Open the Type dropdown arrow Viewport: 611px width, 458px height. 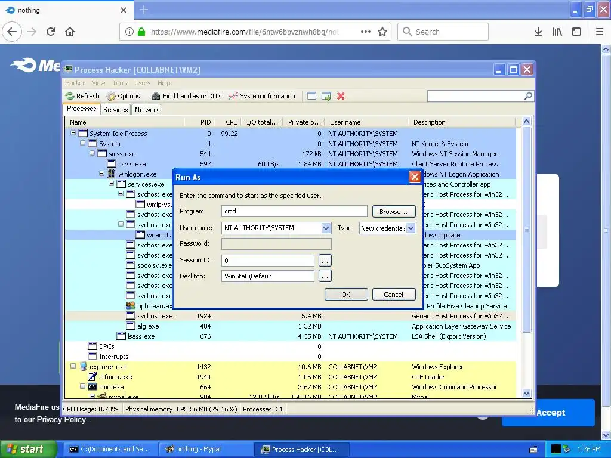click(411, 228)
